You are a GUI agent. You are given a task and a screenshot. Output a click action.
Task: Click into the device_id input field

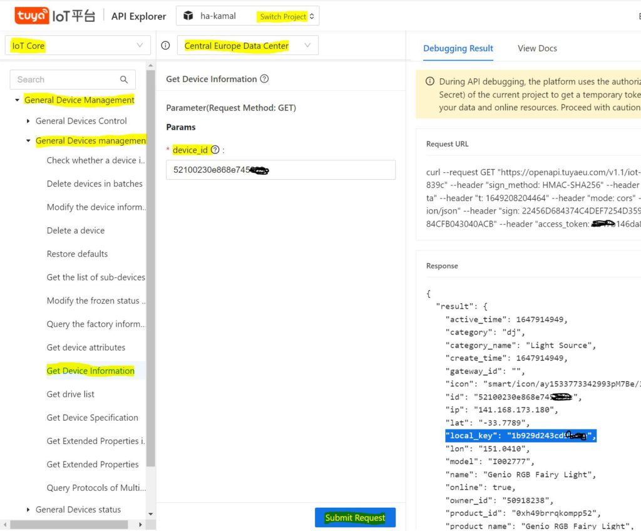[x=280, y=170]
